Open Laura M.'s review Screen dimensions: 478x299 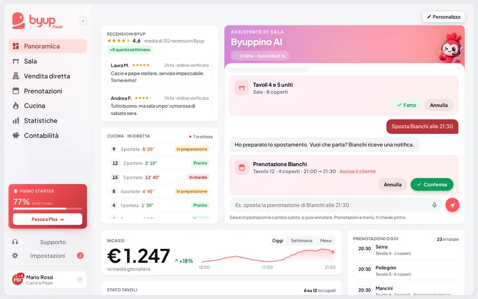click(160, 73)
